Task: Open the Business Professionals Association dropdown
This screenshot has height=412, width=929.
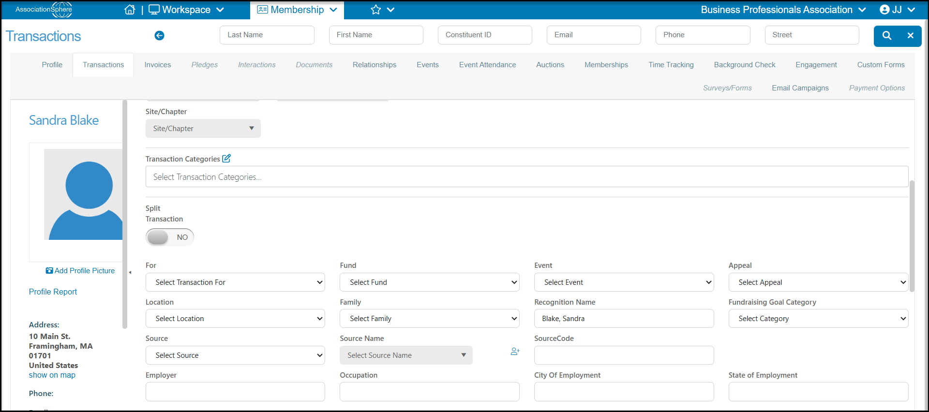Action: coord(783,10)
